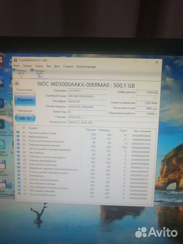Close the CrystalDiskInfo window
This screenshot has width=183, height=244.
[x=157, y=62]
